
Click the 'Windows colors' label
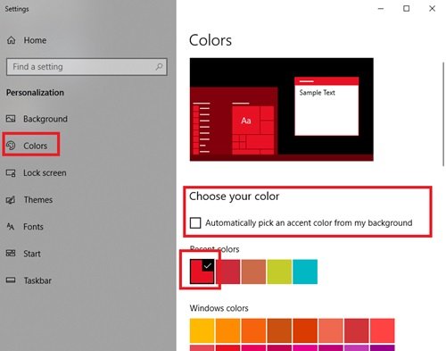[219, 308]
